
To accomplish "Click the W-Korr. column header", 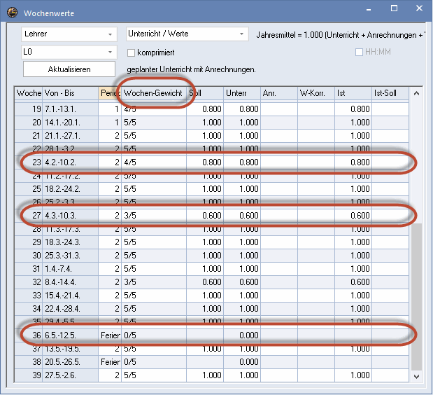I will pos(316,93).
